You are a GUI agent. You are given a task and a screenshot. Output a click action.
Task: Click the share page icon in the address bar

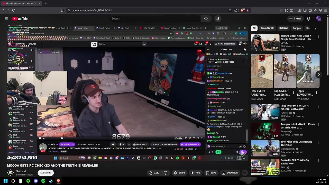click(236, 10)
